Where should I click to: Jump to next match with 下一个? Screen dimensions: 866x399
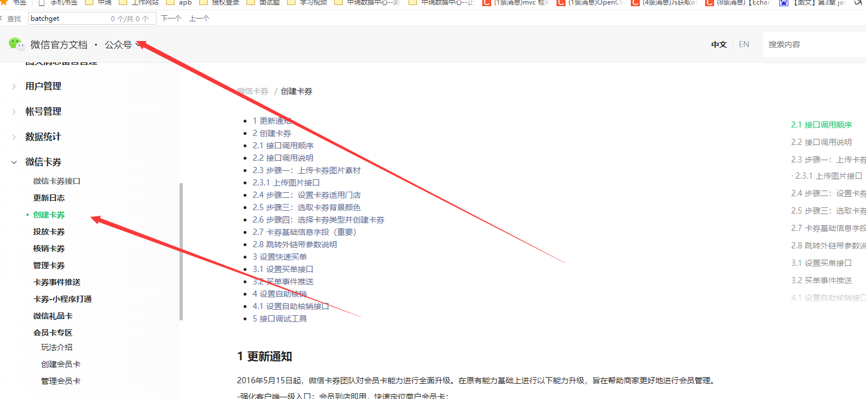(x=171, y=19)
